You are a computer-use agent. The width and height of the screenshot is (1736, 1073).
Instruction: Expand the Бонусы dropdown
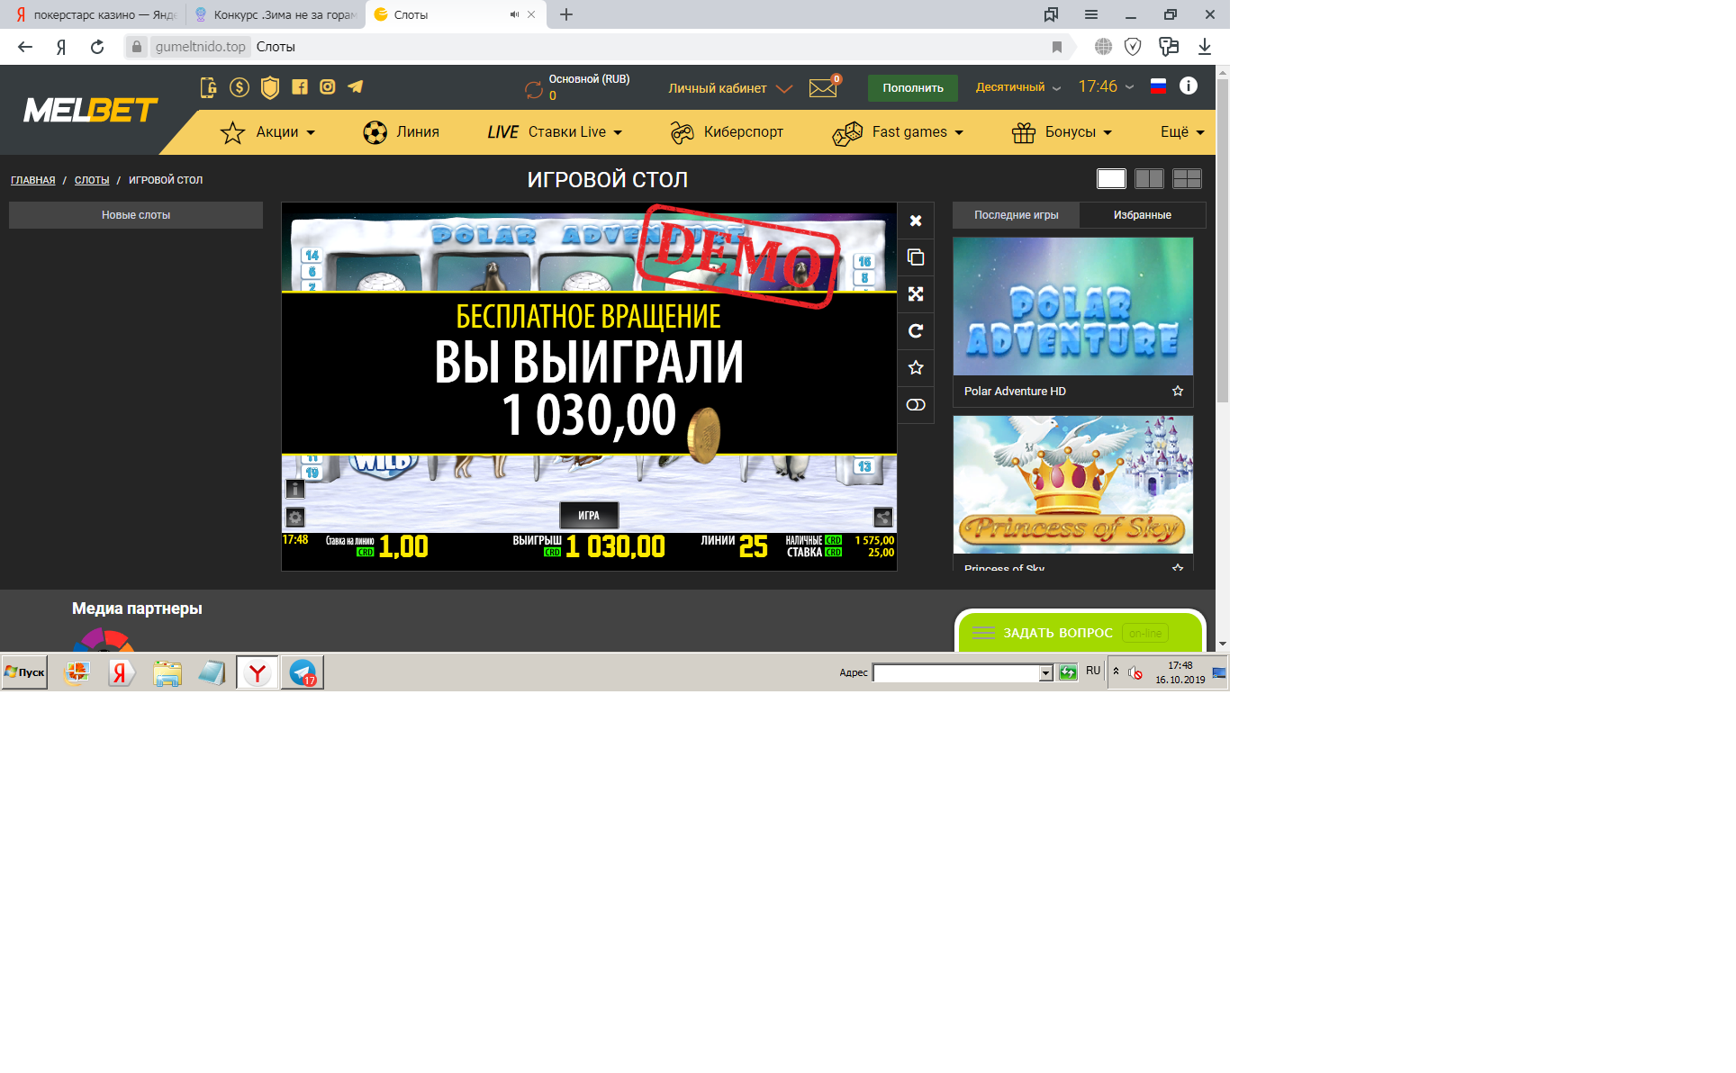[x=1062, y=132]
